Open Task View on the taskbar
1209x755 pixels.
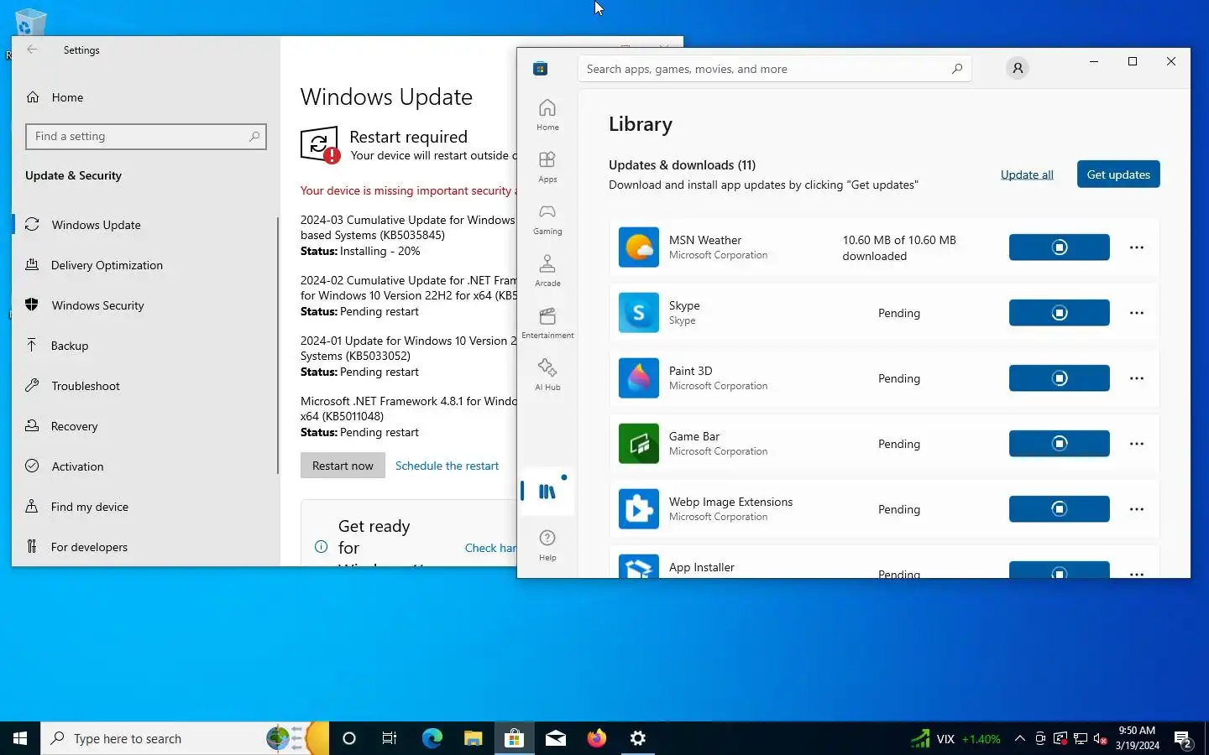pos(390,738)
